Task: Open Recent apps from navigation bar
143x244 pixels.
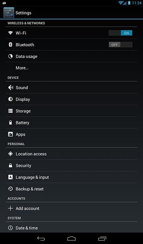Action: [x=102, y=238]
